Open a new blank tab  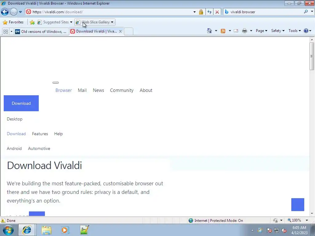click(129, 32)
